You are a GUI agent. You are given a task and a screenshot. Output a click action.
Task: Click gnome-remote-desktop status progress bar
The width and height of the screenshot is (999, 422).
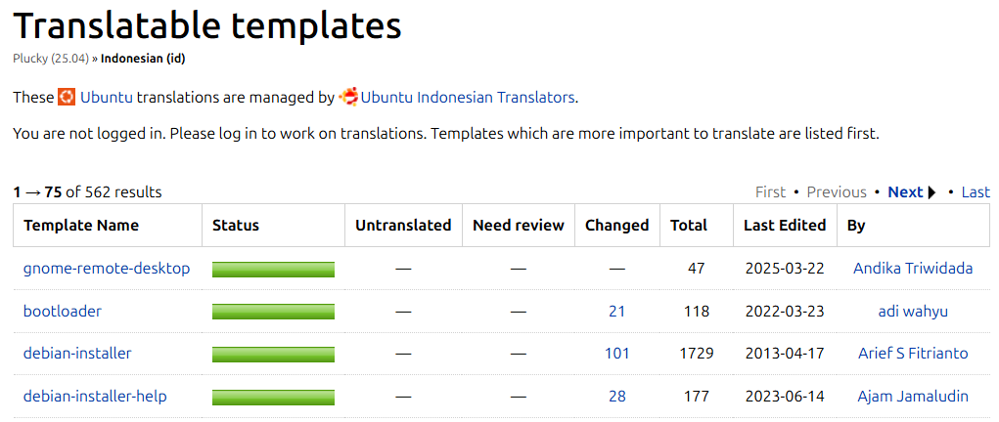pyautogui.click(x=273, y=270)
